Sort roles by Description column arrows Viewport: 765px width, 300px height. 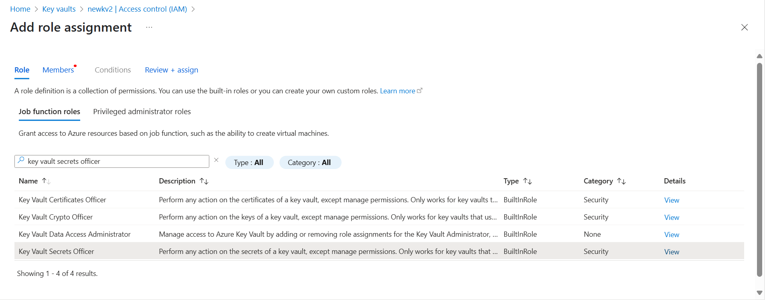204,181
